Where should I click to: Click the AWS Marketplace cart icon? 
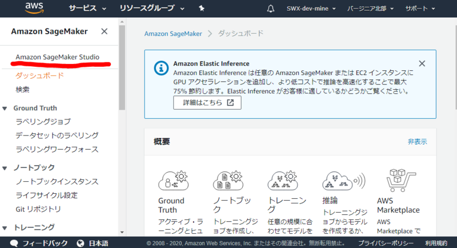(x=401, y=181)
